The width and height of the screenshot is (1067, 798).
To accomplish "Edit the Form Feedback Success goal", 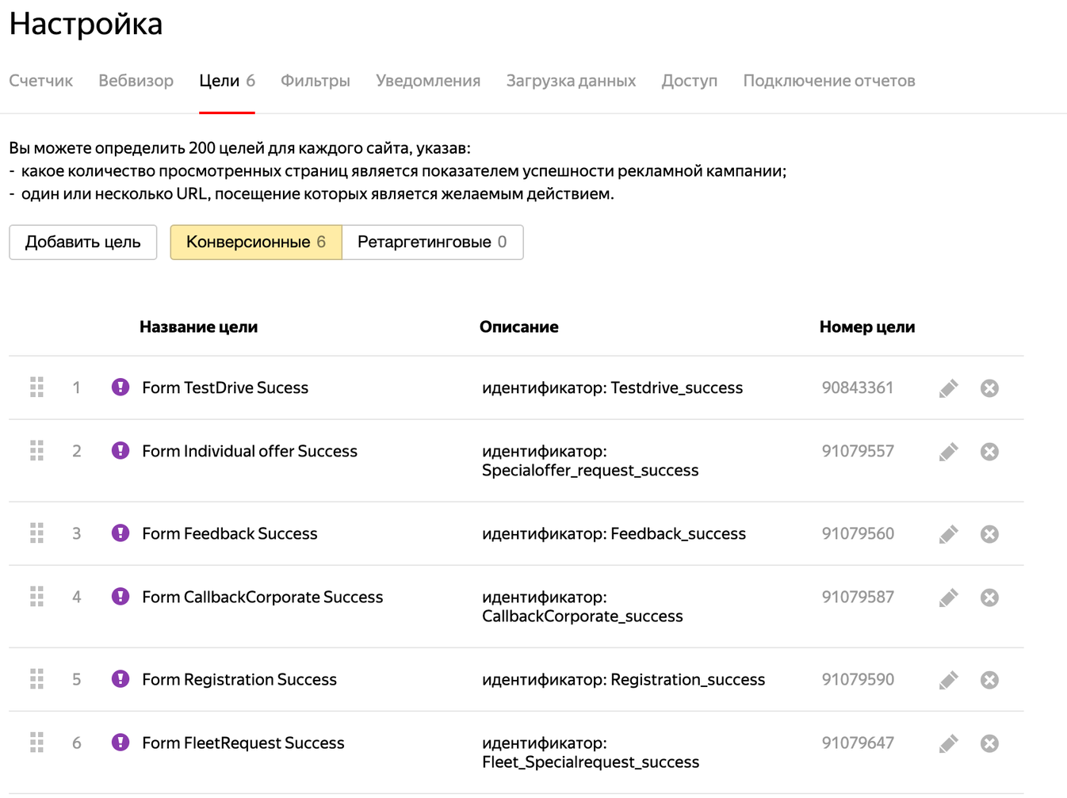I will pyautogui.click(x=948, y=534).
